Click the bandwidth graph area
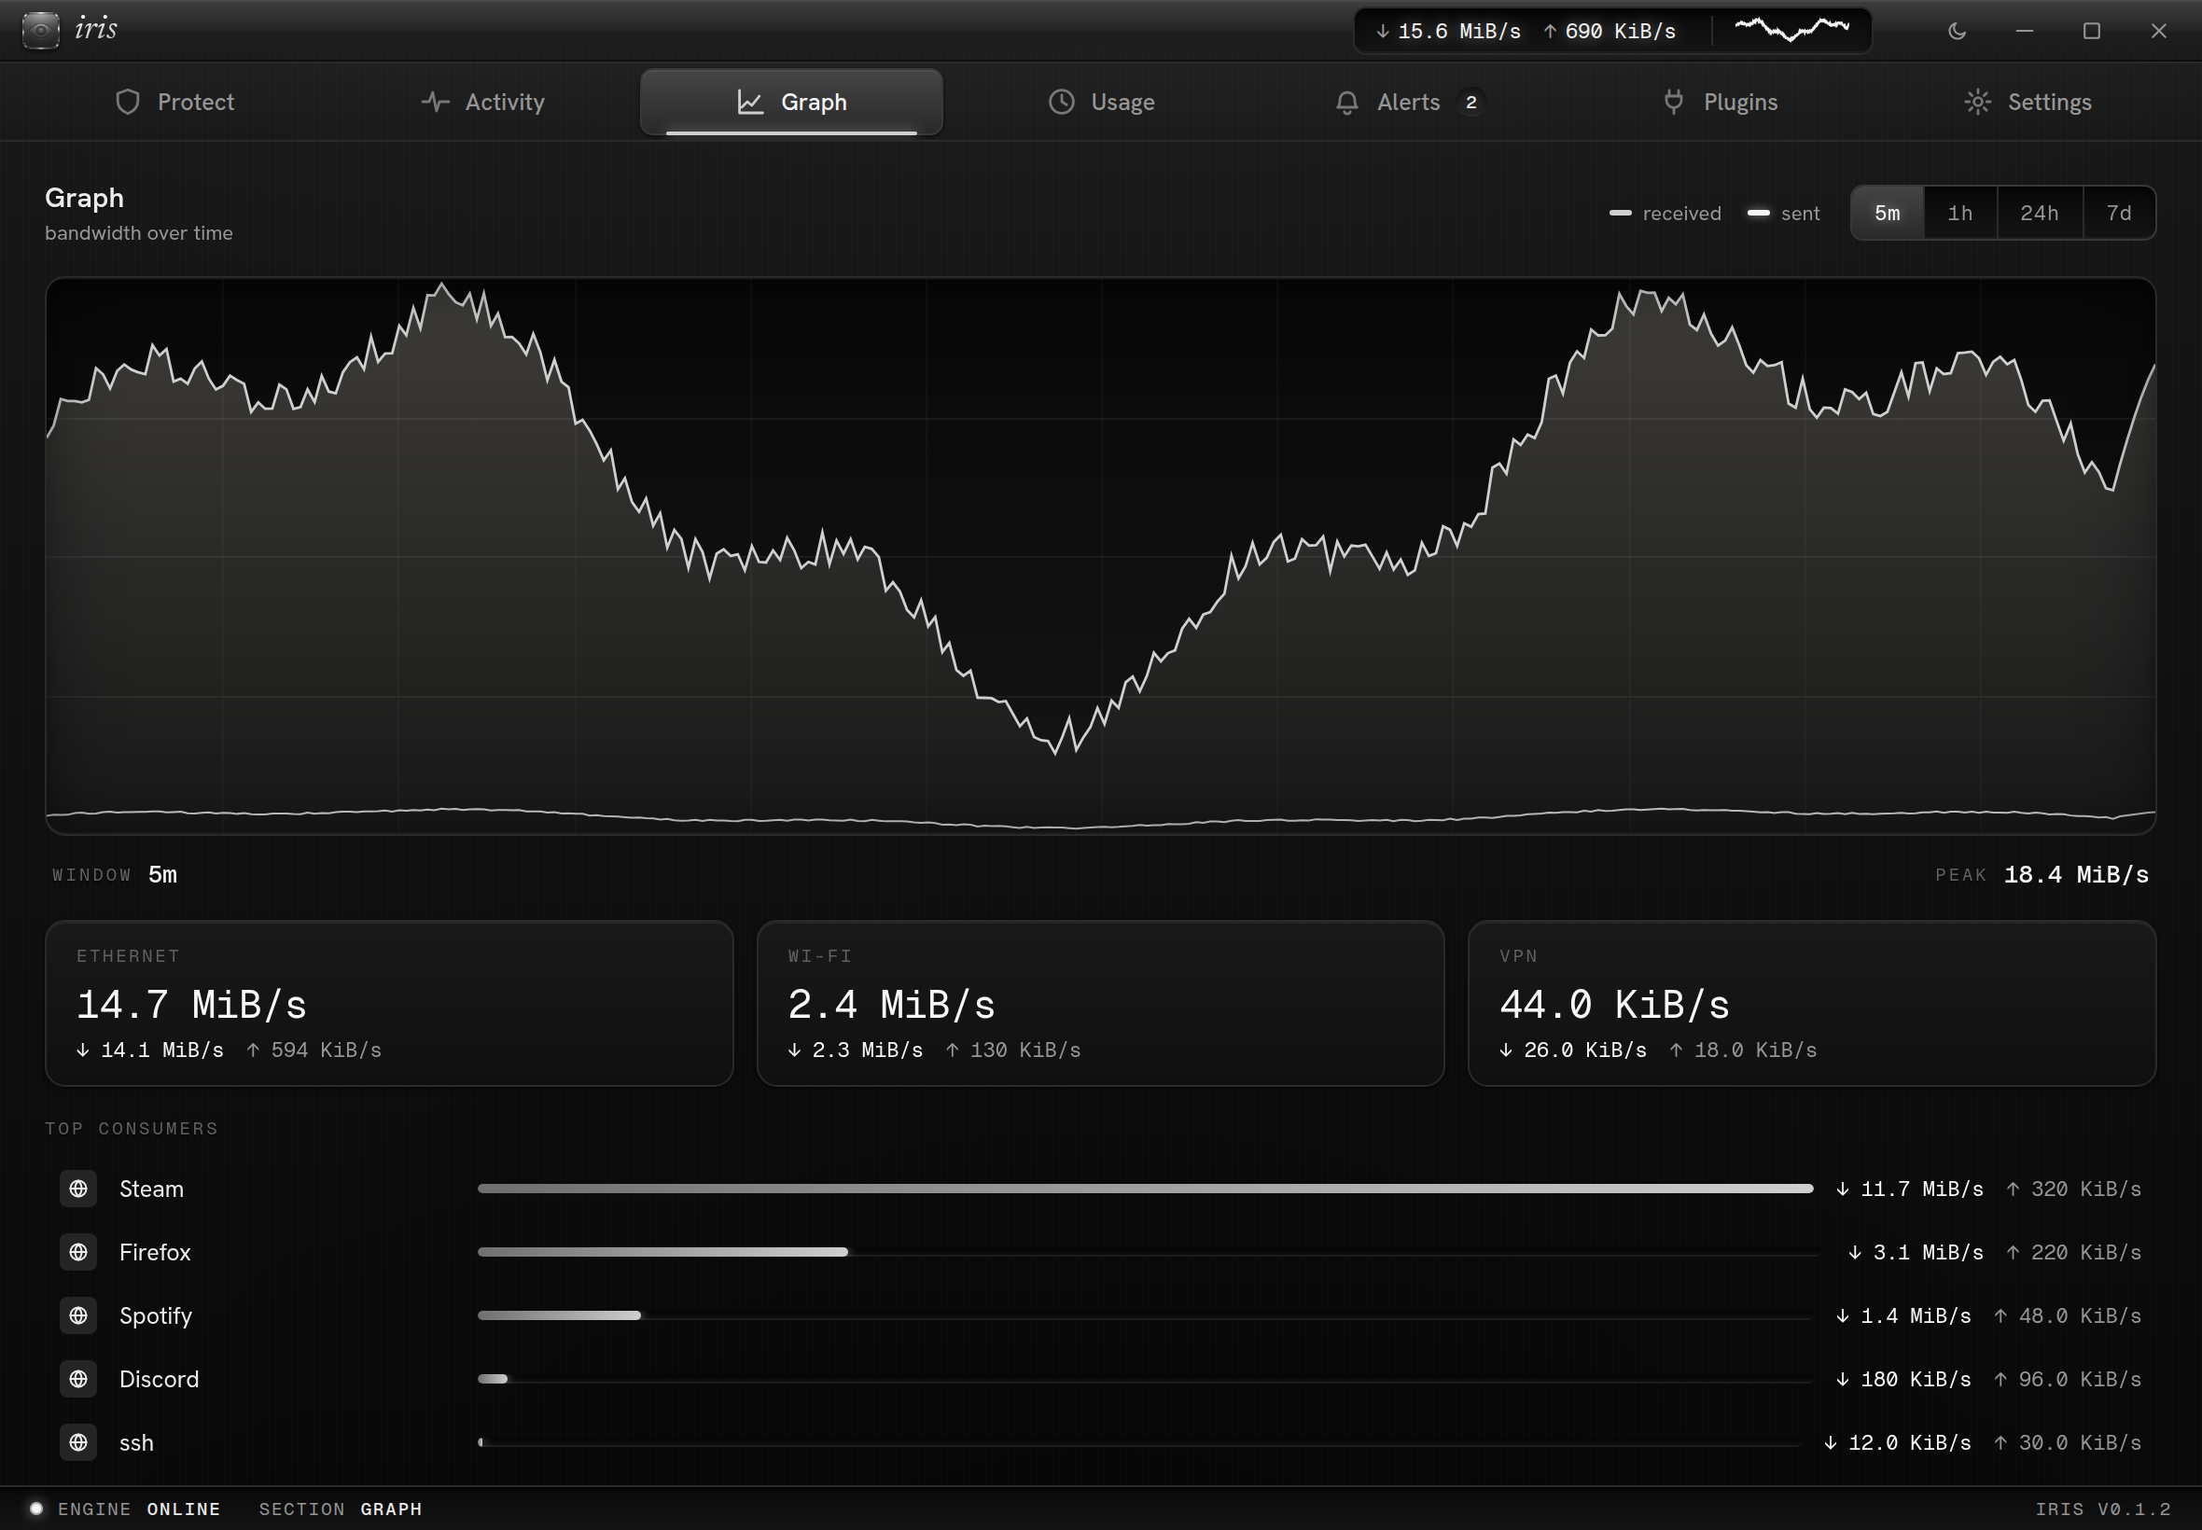This screenshot has height=1530, width=2202. pyautogui.click(x=1100, y=556)
